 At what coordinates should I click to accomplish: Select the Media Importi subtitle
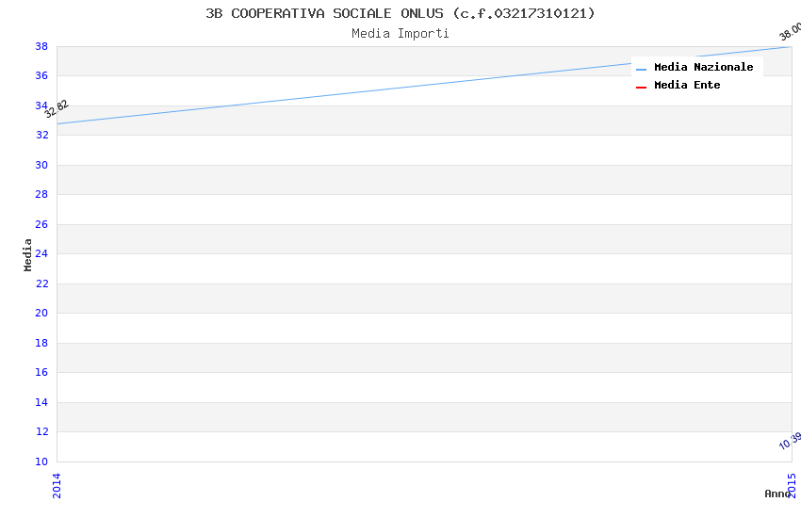pyautogui.click(x=400, y=33)
